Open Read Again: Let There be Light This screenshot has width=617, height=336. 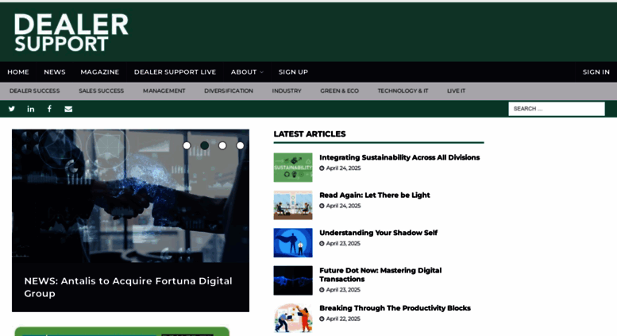point(375,195)
